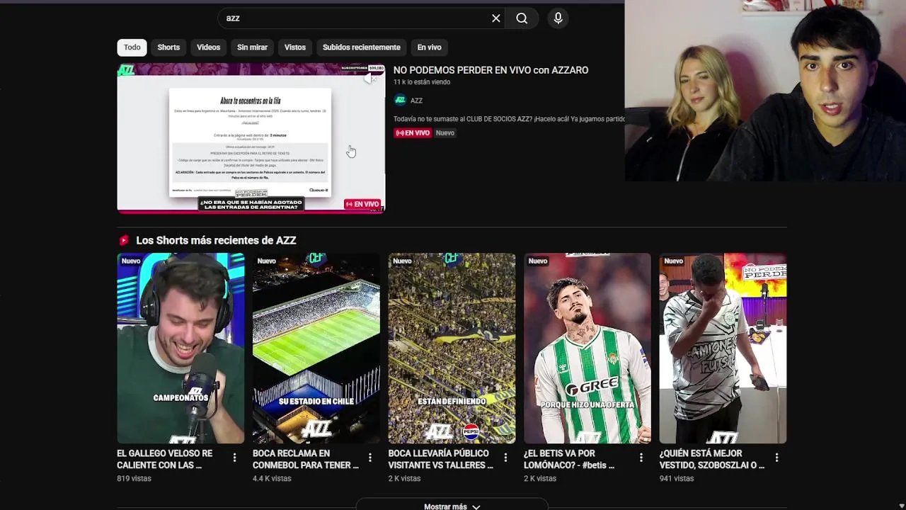906x510 pixels.
Task: Open '¿QUIÉN ESTÁ MEJOR VESTIDO' short title
Action: pos(712,459)
